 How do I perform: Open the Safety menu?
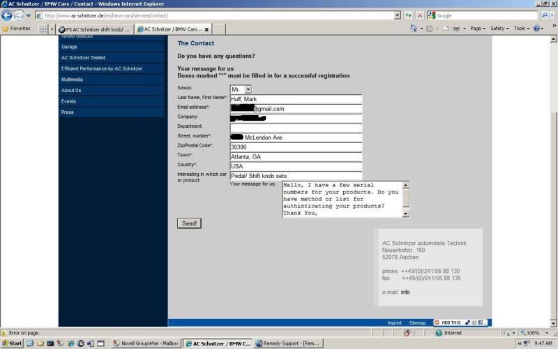pyautogui.click(x=499, y=29)
